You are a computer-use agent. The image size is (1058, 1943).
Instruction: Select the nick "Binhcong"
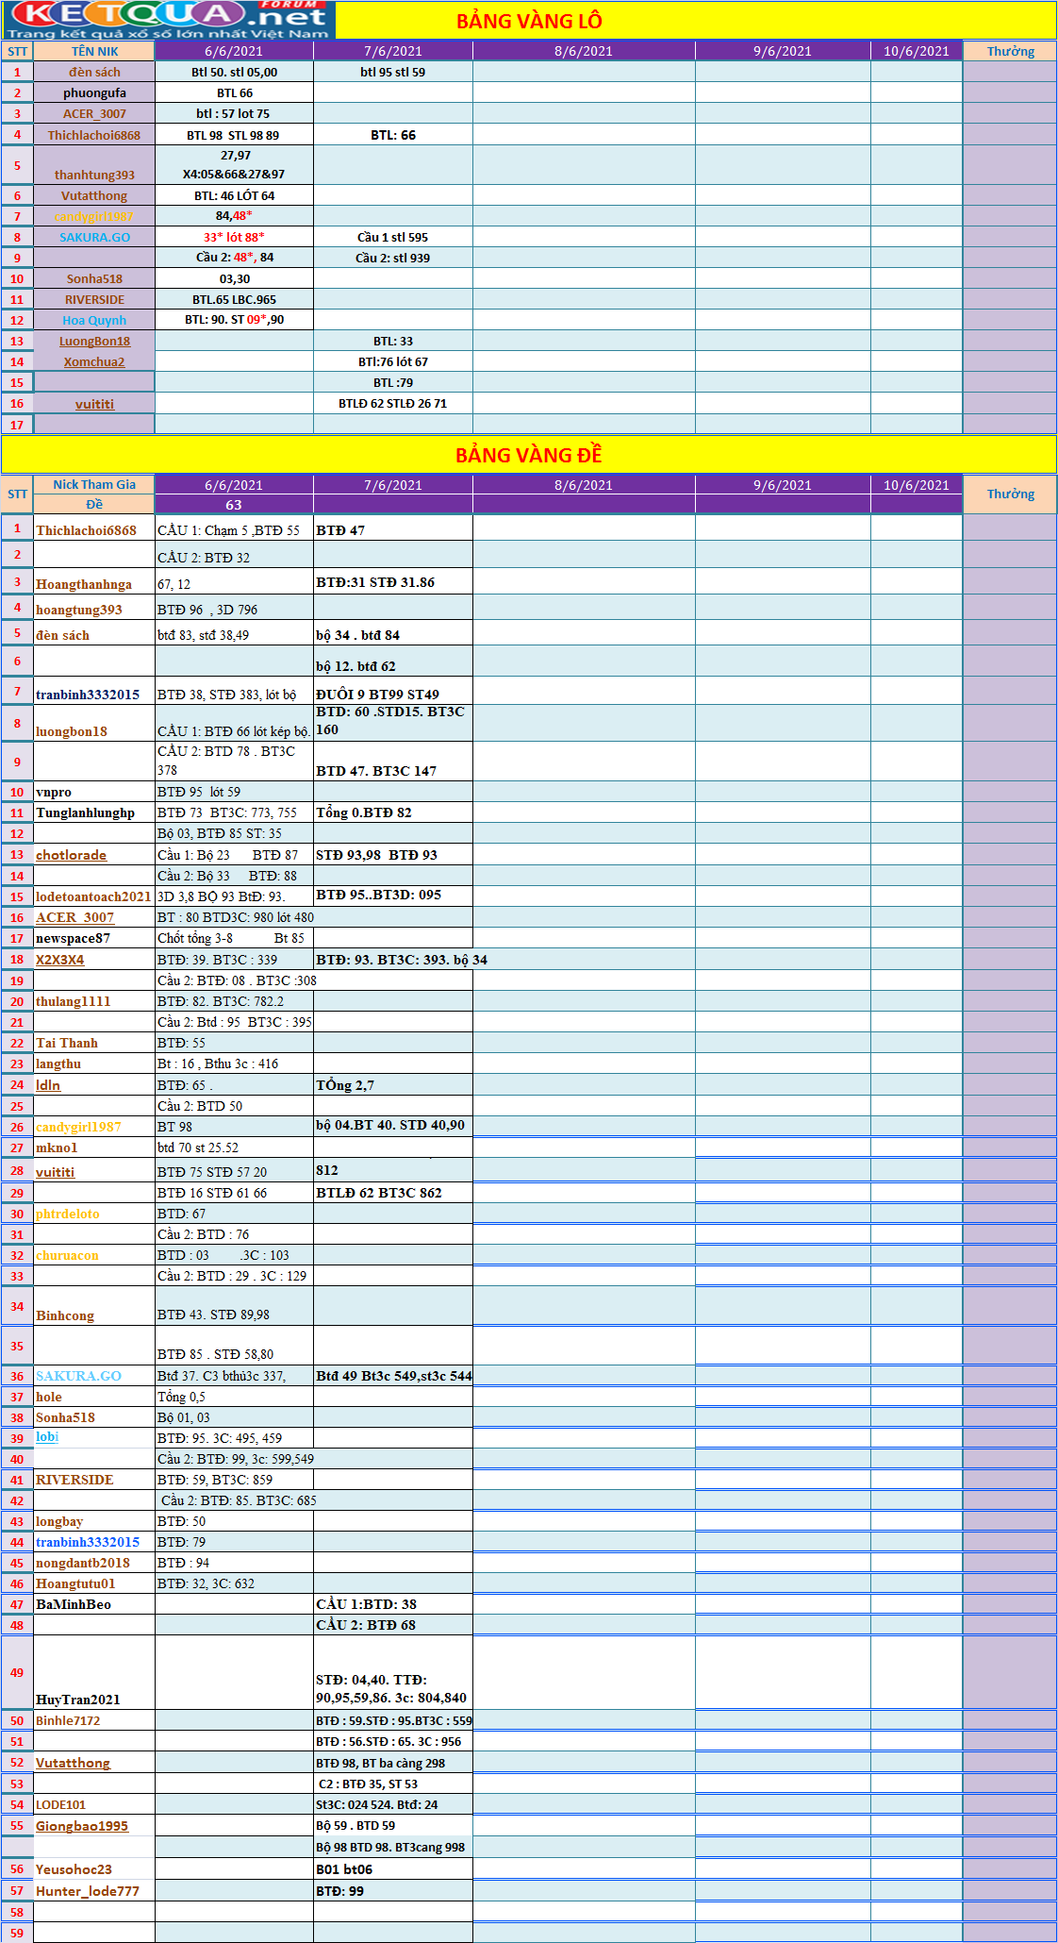65,1315
